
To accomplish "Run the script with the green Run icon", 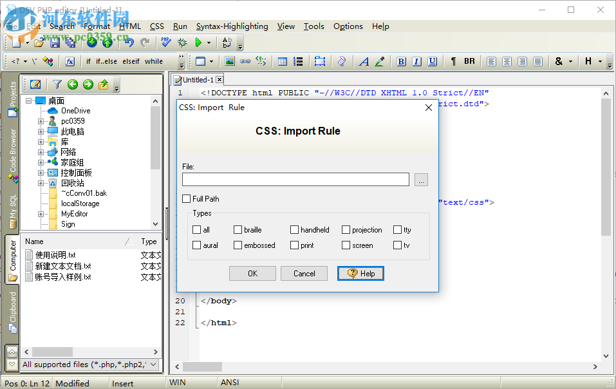I will [x=199, y=44].
